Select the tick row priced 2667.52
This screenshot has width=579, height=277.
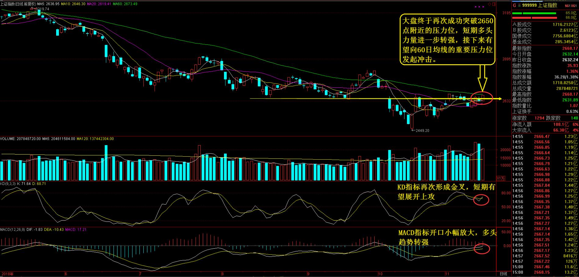pyautogui.click(x=545, y=256)
